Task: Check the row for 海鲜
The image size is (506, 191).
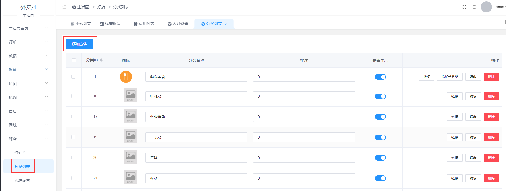Action: click(73, 158)
